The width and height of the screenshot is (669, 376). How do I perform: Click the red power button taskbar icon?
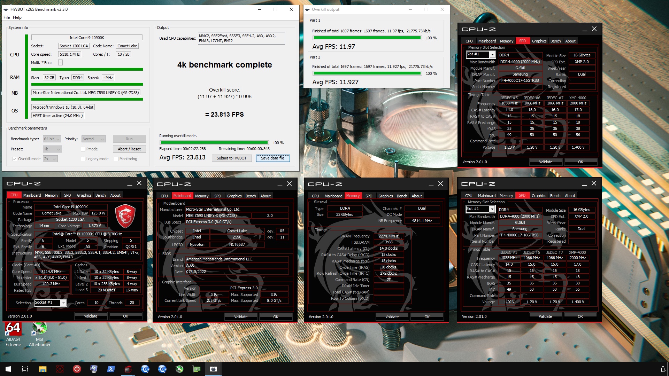[77, 369]
